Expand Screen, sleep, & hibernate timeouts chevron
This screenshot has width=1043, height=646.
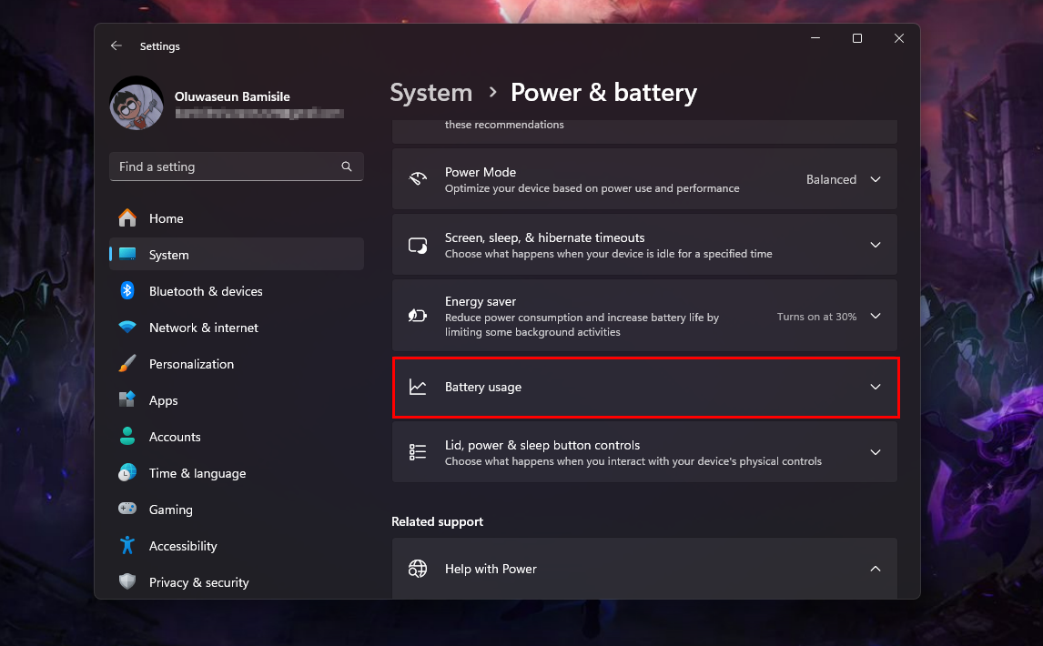[x=876, y=245]
